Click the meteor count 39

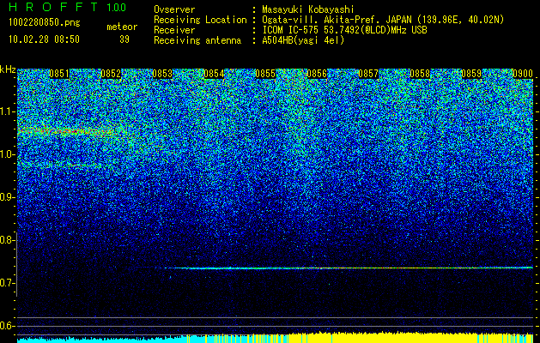click(x=124, y=39)
